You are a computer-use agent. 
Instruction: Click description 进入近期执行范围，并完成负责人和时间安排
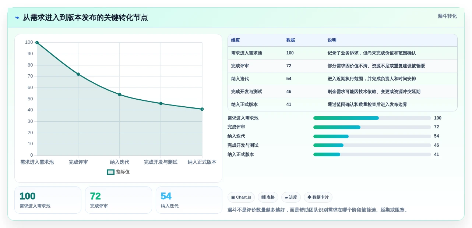(x=371, y=79)
